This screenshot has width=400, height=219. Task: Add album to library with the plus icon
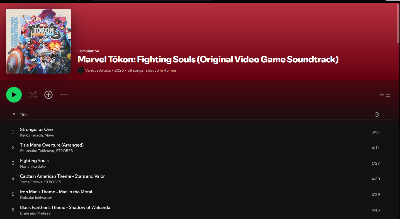pyautogui.click(x=48, y=95)
